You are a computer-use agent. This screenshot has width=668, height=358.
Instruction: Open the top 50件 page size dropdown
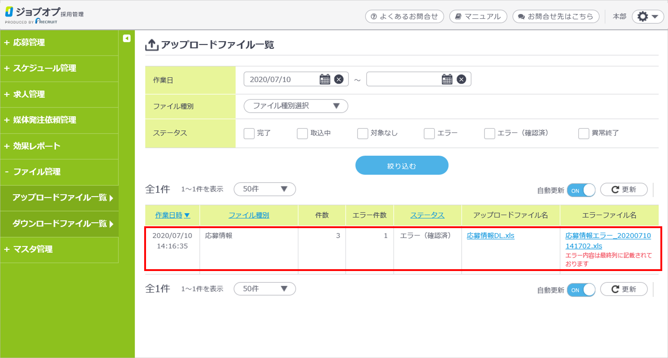coord(264,189)
